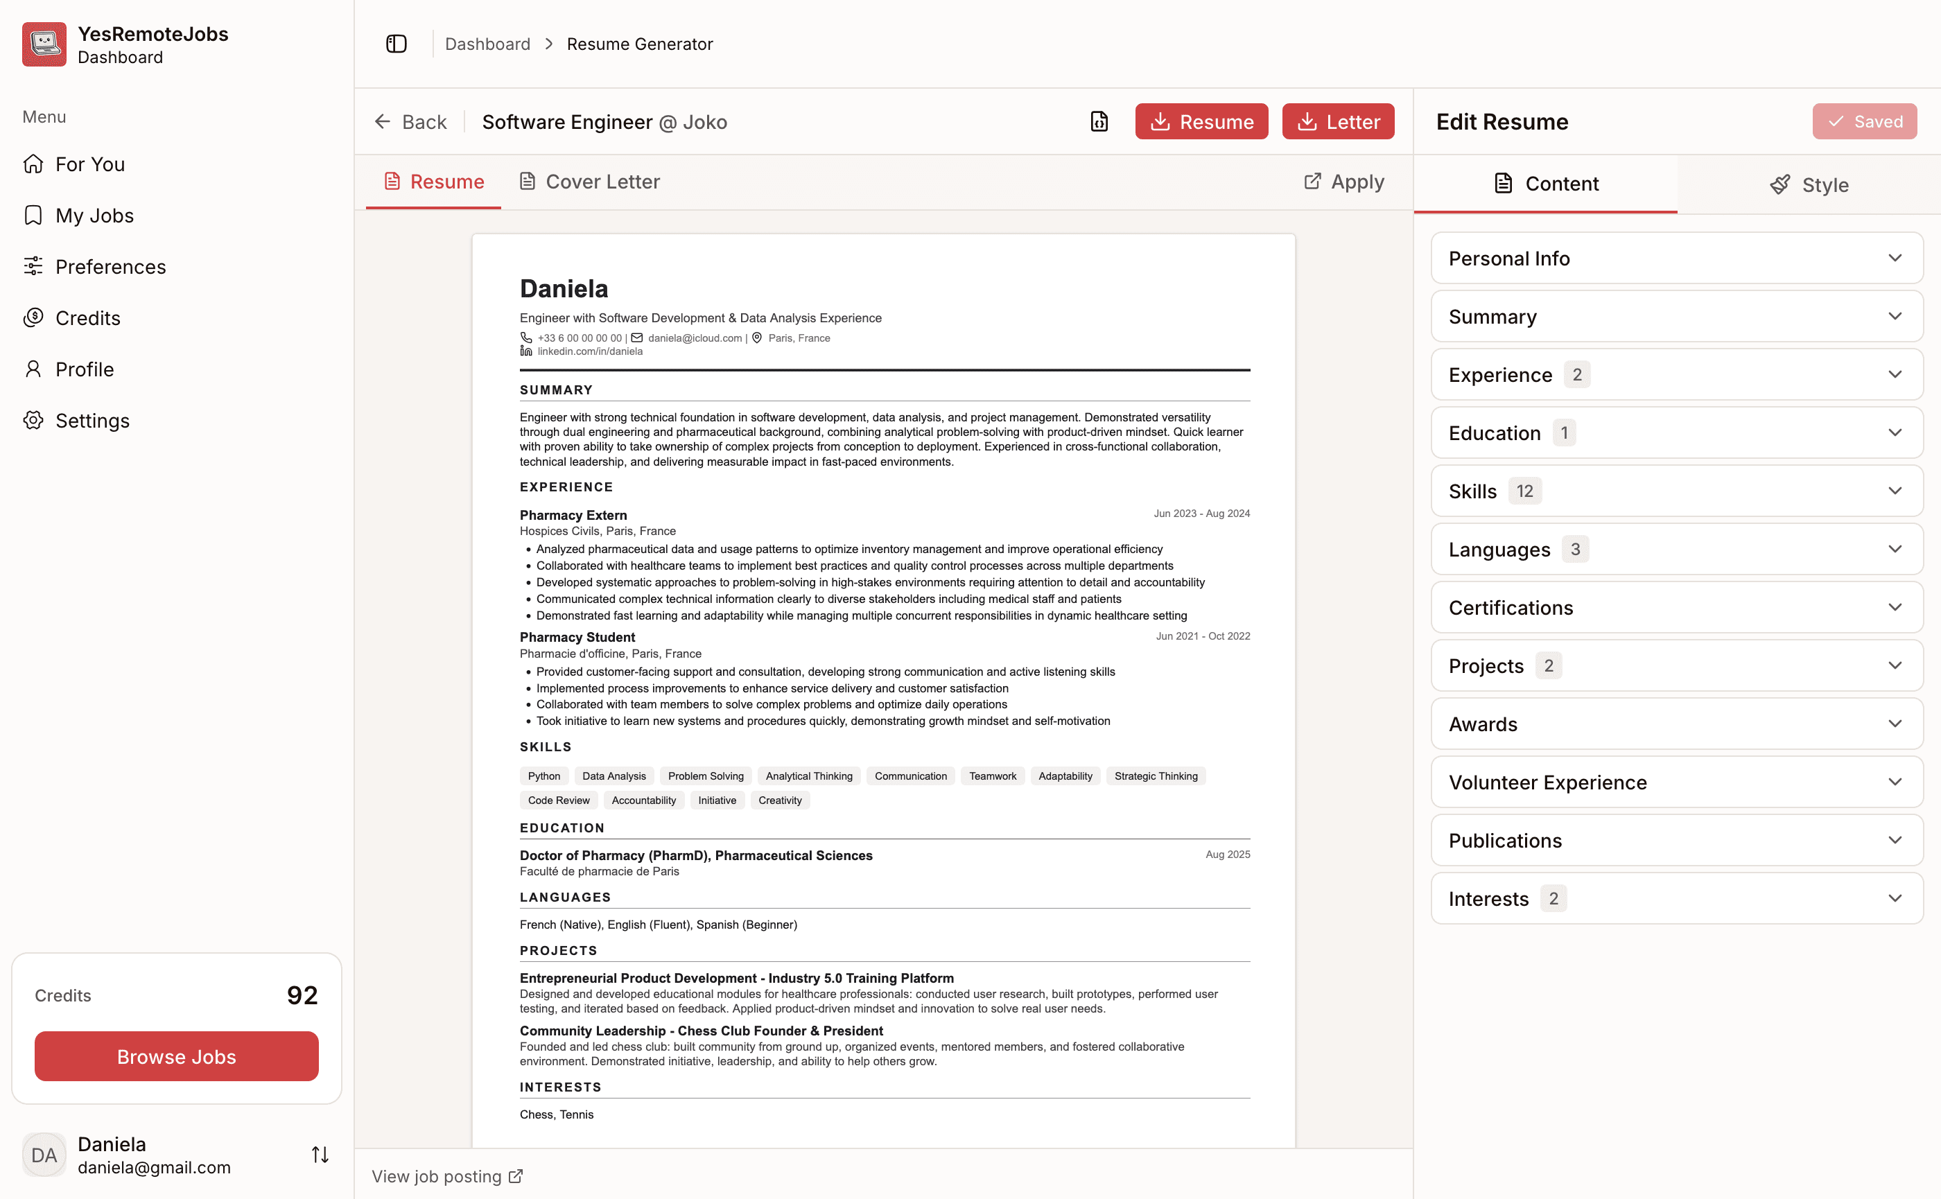Open View job posting link
The width and height of the screenshot is (1941, 1199).
446,1176
